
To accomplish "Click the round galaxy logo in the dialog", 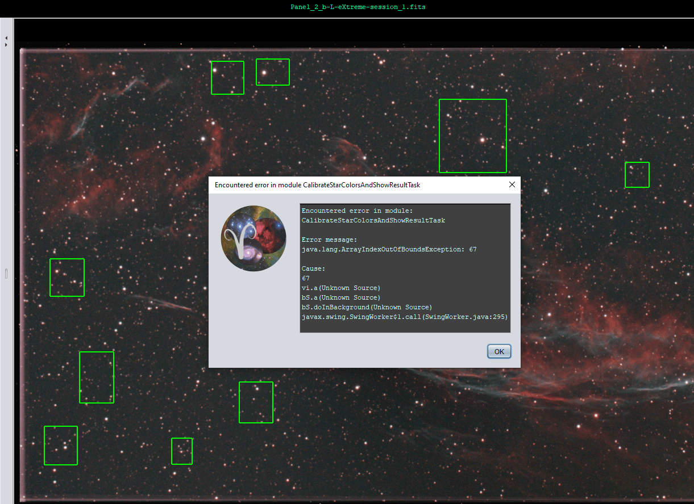I will pyautogui.click(x=254, y=238).
